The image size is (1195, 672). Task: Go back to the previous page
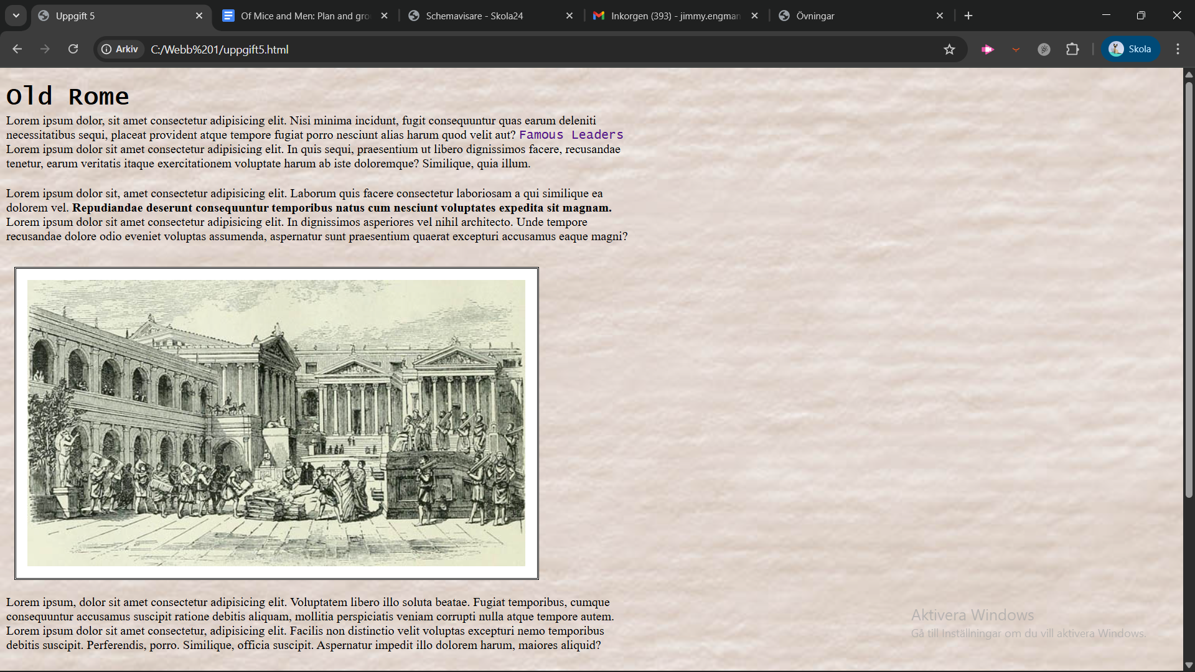(x=17, y=49)
